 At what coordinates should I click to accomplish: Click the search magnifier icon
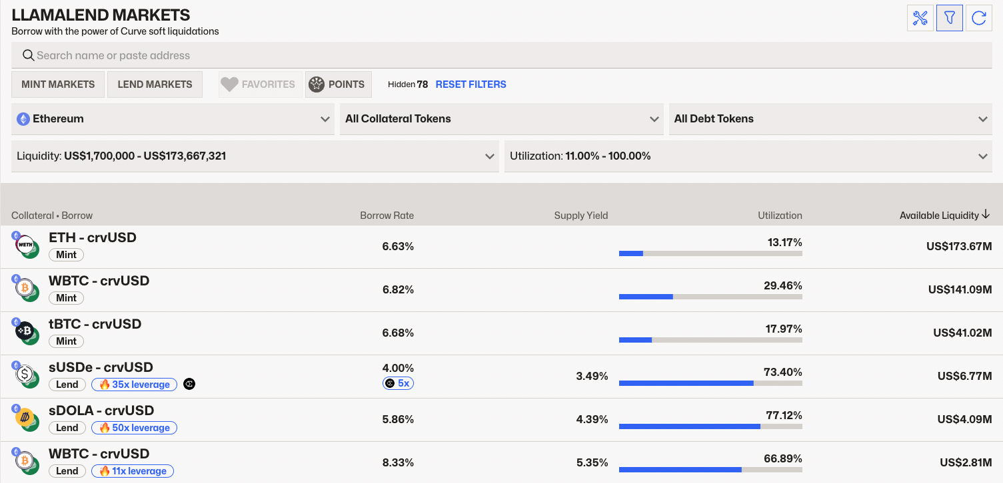pyautogui.click(x=28, y=55)
